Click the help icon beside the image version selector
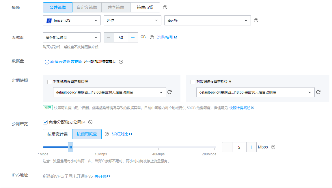The height and width of the screenshot is (188, 332). click(x=256, y=20)
